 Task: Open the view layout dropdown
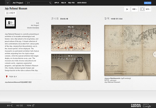(x=145, y=9)
